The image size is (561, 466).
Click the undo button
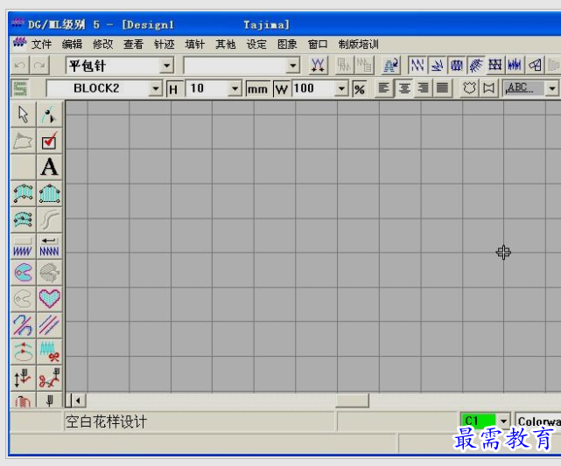coord(19,66)
